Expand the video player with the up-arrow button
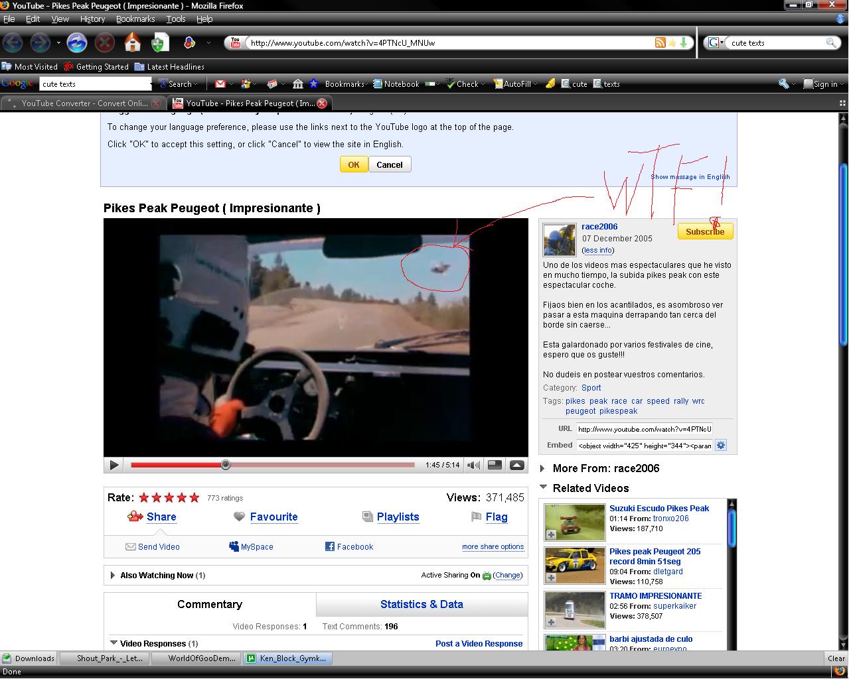This screenshot has width=849, height=679. tap(517, 465)
